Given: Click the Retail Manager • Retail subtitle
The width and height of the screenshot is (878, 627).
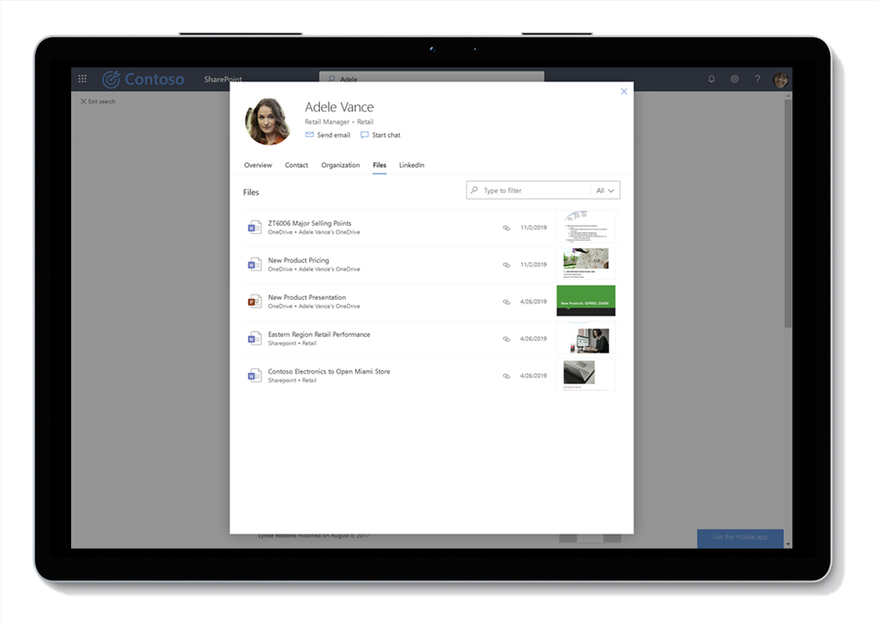Looking at the screenshot, I should (338, 121).
